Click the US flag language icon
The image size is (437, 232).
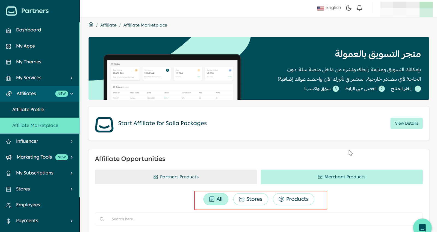[320, 8]
